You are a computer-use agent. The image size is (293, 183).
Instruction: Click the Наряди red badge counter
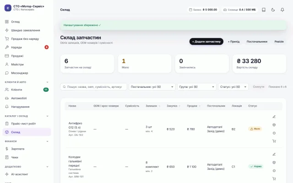click(x=47, y=47)
